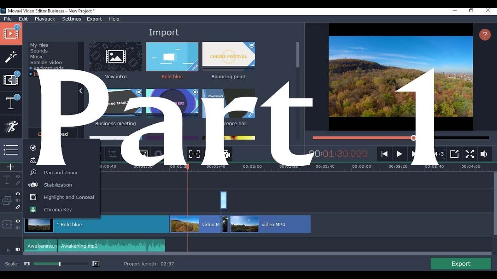Screen dimensions: 497x279
Task: Select the Bouncing point intro thumbnail
Action: click(x=228, y=57)
